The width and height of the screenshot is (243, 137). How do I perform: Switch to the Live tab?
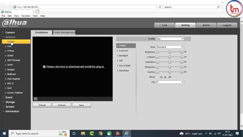point(164,25)
